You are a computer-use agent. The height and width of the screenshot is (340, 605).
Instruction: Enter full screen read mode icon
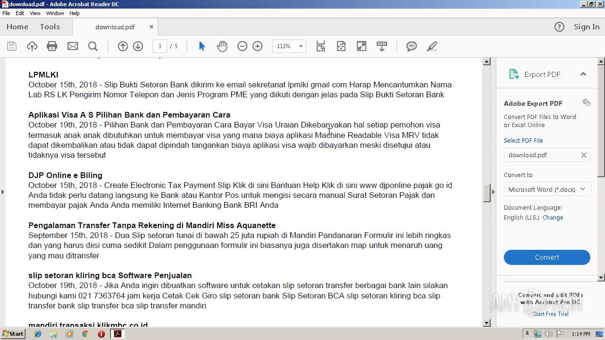click(x=361, y=46)
